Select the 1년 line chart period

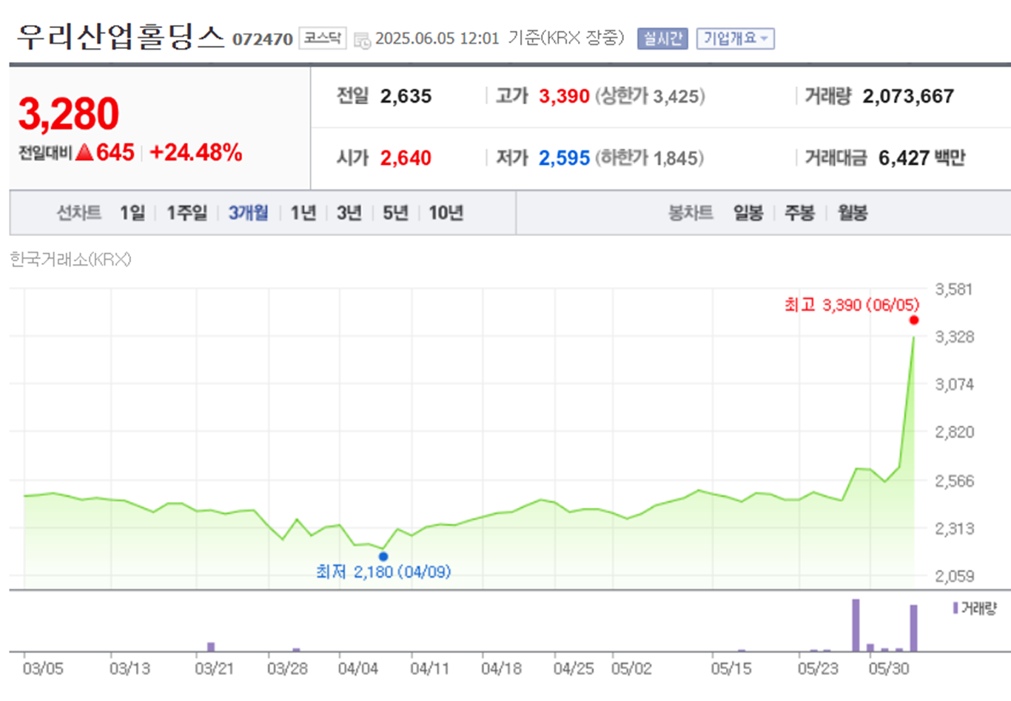[303, 213]
